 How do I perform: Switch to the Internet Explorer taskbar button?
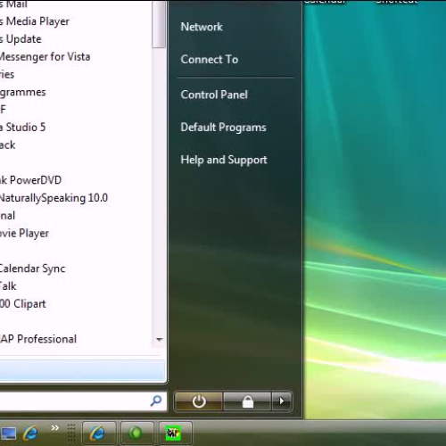pos(99,433)
